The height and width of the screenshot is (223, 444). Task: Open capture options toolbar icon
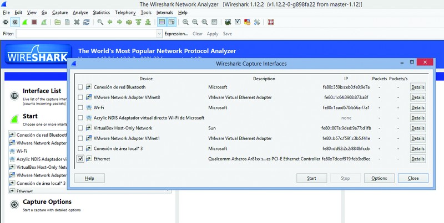pyautogui.click(x=15, y=22)
